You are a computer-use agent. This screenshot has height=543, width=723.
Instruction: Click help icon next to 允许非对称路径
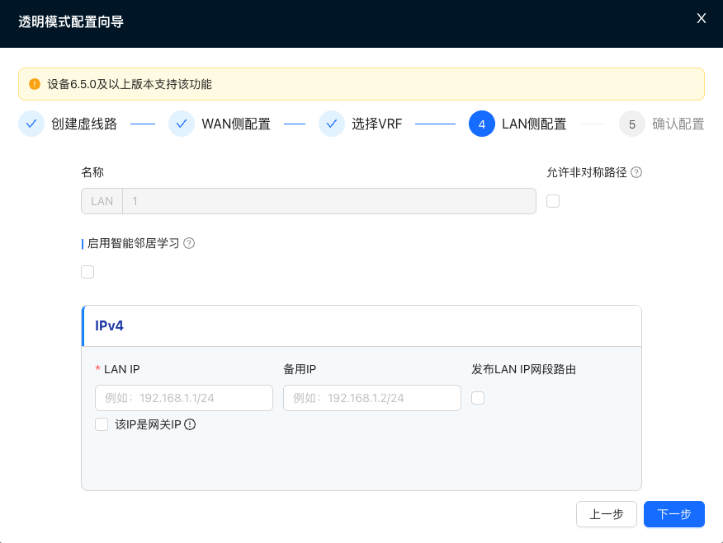[x=636, y=172]
